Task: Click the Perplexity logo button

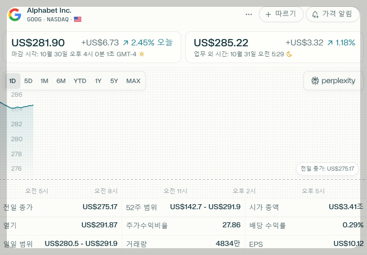Action: point(333,81)
